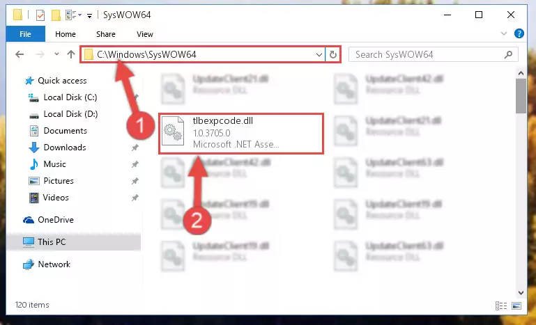Switch to details view layout
The height and width of the screenshot is (325, 536).
[501, 306]
